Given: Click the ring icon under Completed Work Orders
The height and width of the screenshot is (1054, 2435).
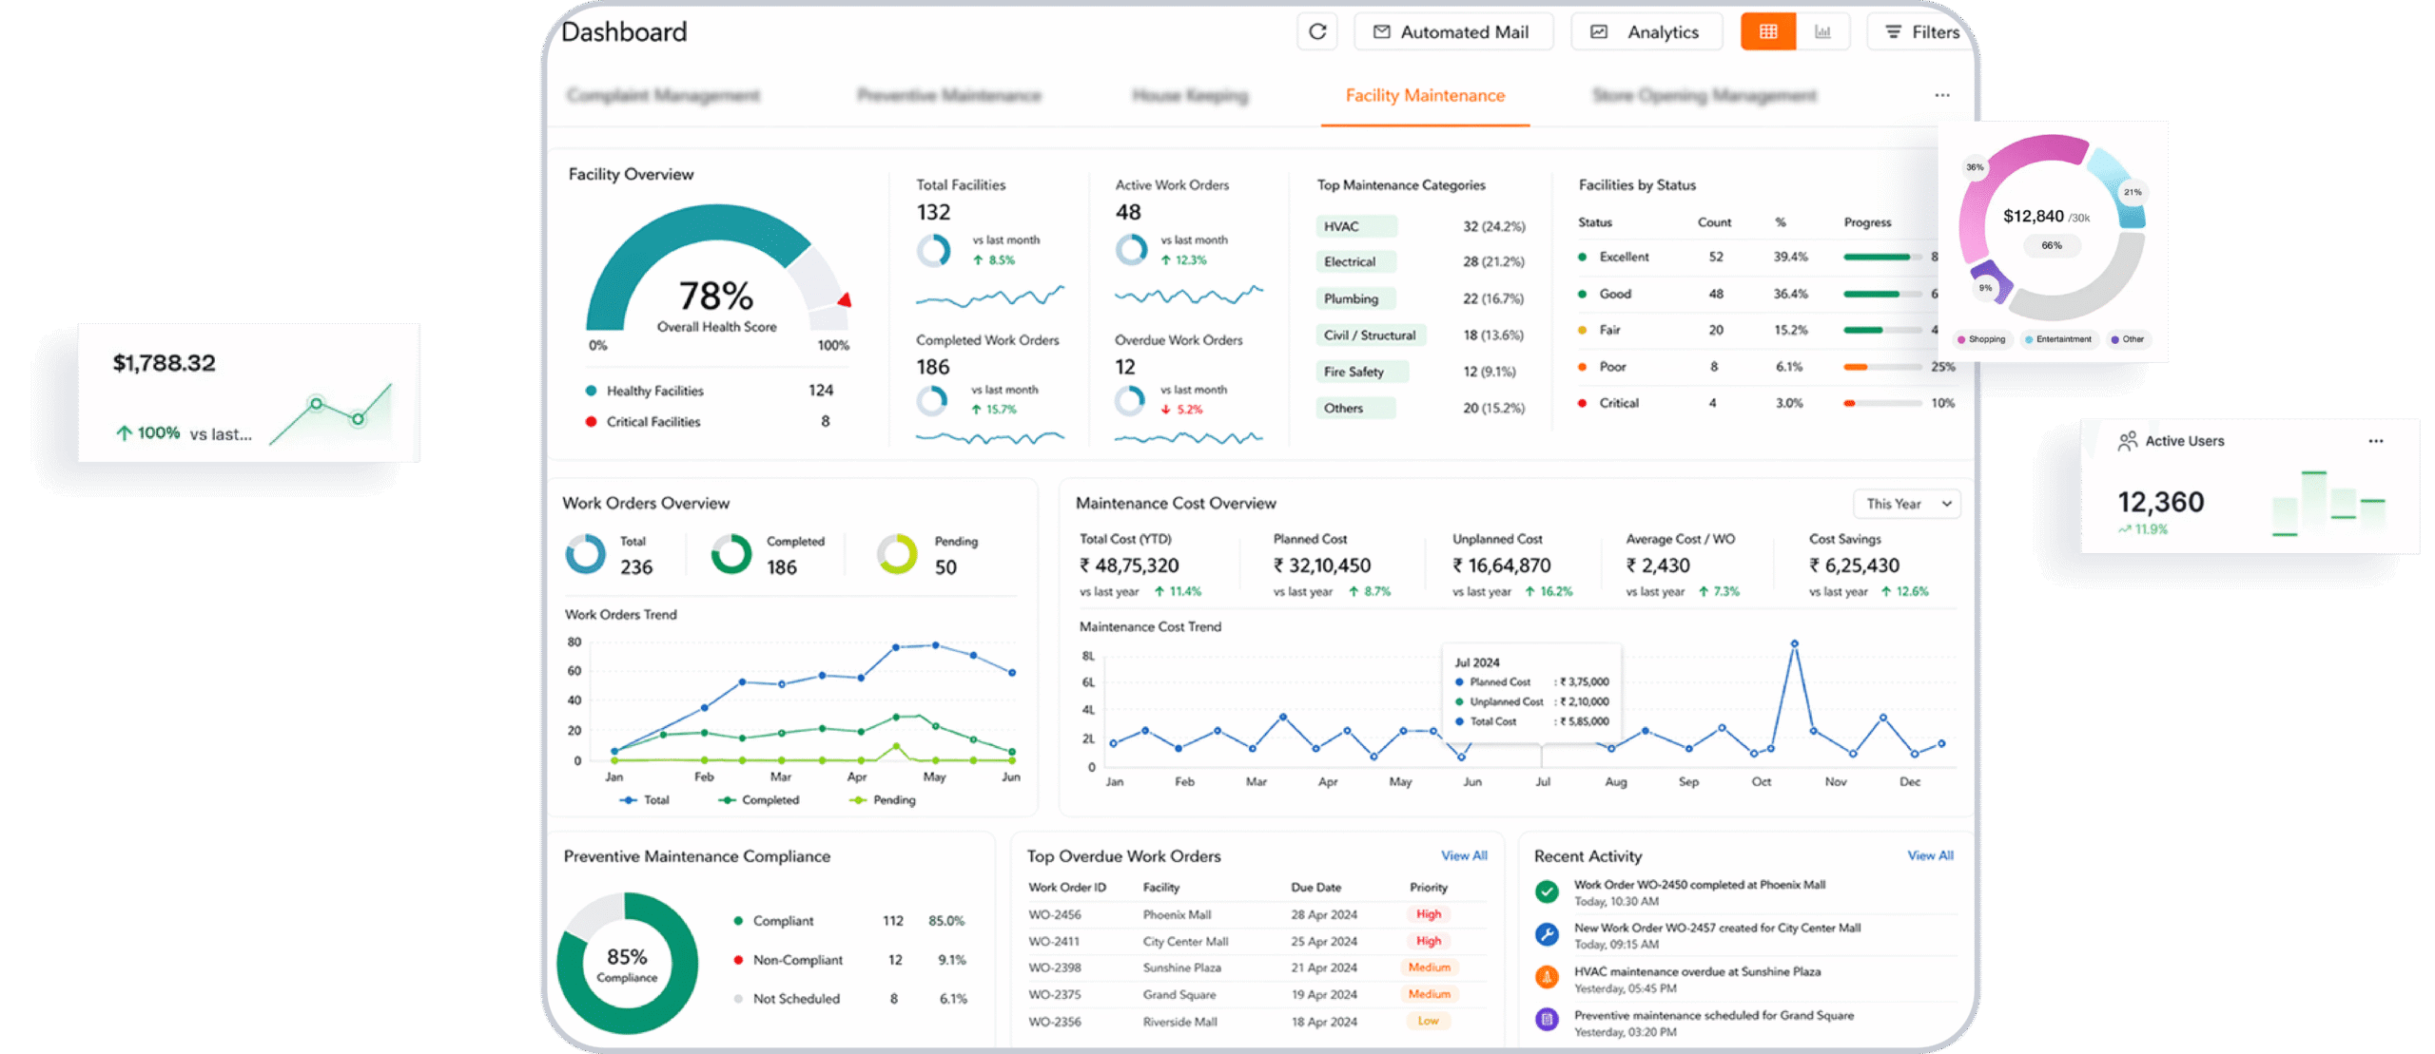Looking at the screenshot, I should (x=932, y=400).
